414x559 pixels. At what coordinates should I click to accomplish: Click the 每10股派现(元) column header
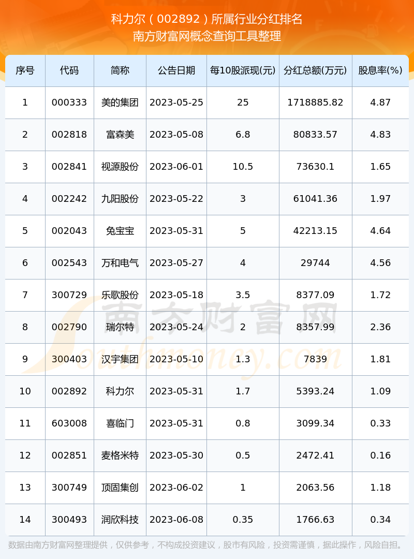tap(243, 70)
